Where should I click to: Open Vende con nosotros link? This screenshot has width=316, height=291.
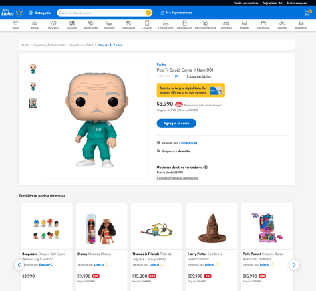(246, 3)
